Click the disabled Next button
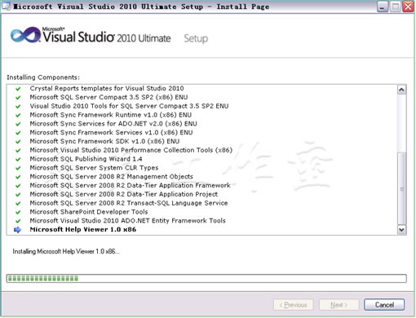Screen dimensions: 416x318 coord(339,305)
